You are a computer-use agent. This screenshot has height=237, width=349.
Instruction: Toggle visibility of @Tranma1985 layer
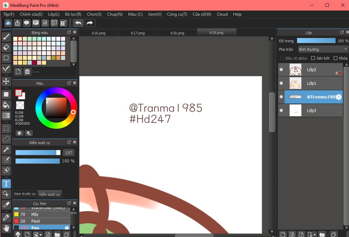(x=281, y=97)
